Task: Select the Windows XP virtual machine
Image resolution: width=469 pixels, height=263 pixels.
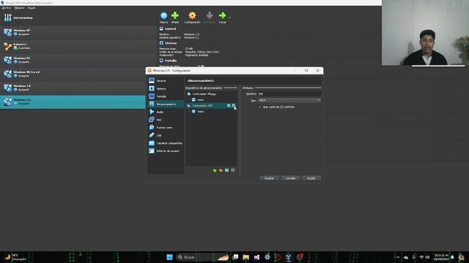Action: pyautogui.click(x=73, y=32)
